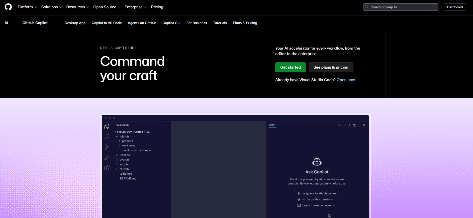The height and width of the screenshot is (218, 473).
Task: Click the undo arrow in the Chat panel
Action: [x=339, y=125]
